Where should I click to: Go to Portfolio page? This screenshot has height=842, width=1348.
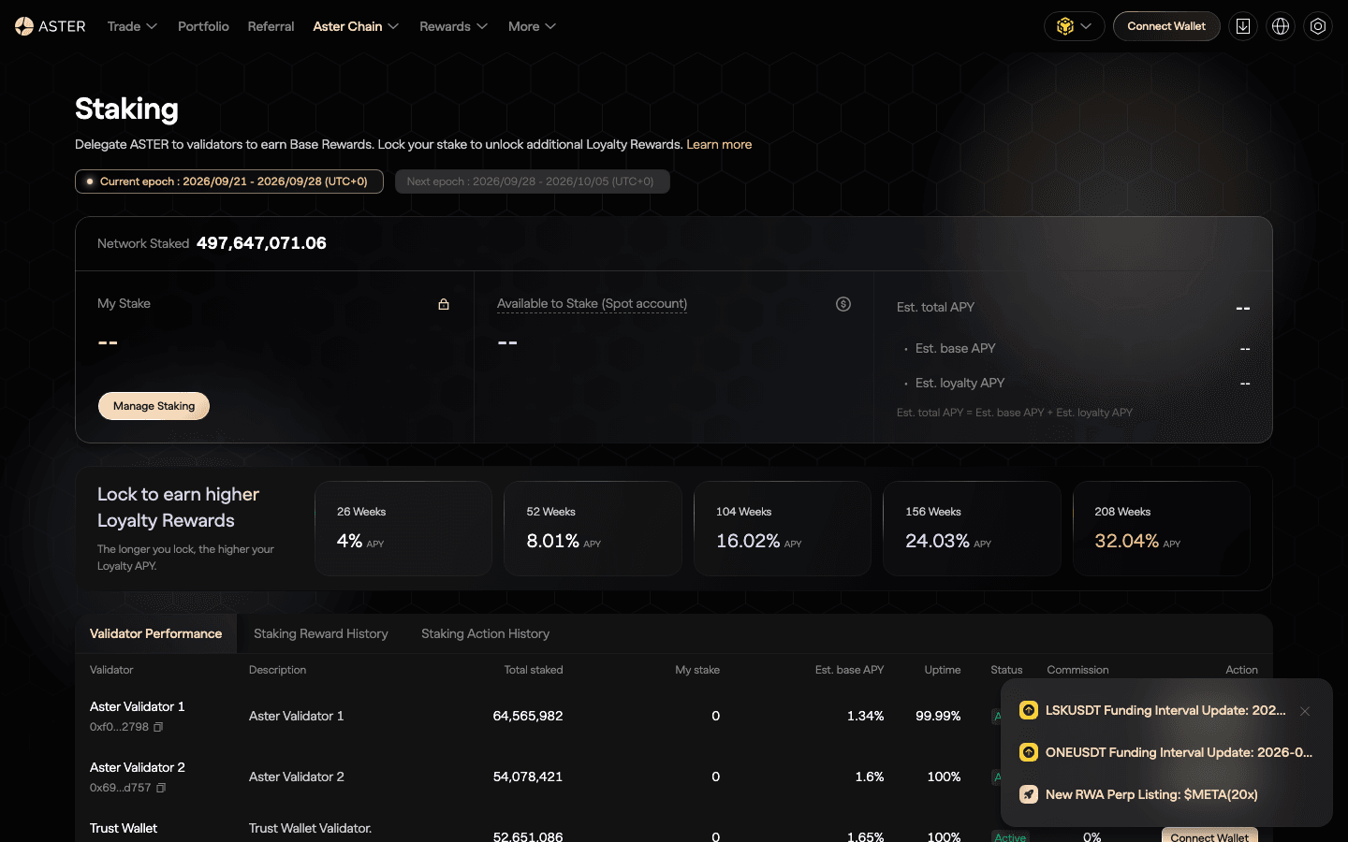tap(203, 26)
